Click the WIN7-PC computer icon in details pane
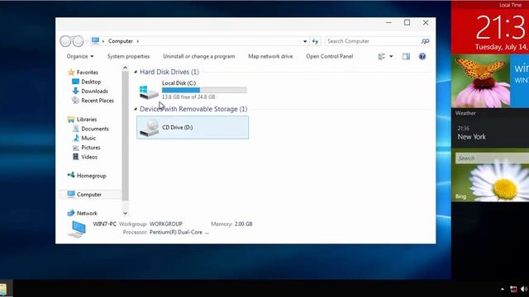The height and width of the screenshot is (297, 529). click(77, 229)
